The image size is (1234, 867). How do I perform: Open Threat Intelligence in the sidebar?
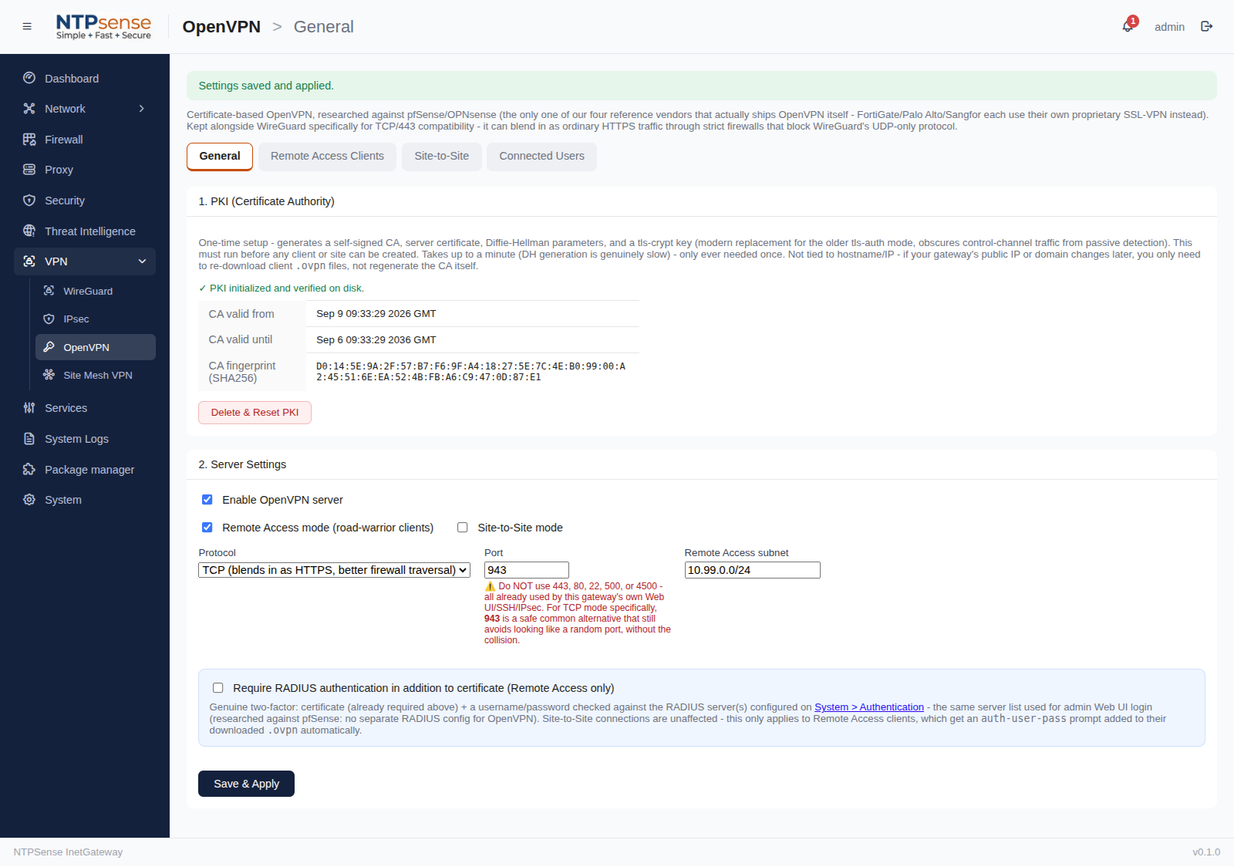click(x=85, y=231)
